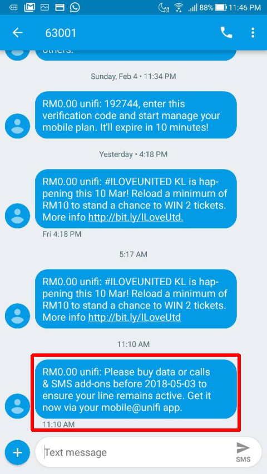Viewport: 267px width, 474px height.
Task: Tap the image notification icon in status bar
Action: point(45,7)
